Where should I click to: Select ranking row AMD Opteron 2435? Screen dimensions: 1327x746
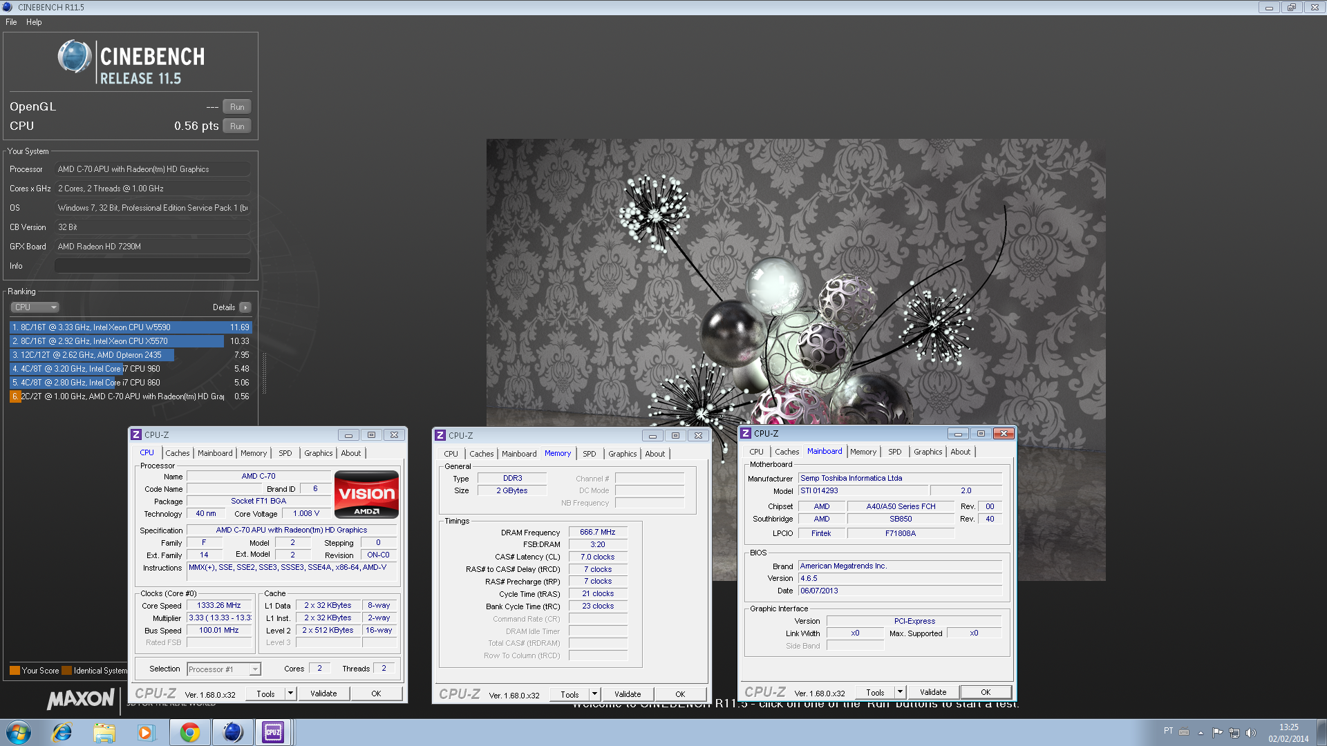click(131, 355)
